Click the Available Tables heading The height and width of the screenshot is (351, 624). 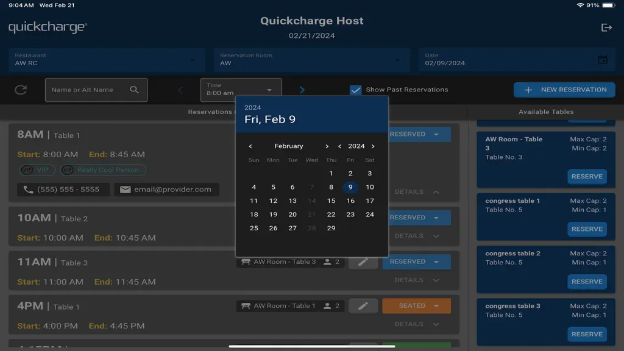pyautogui.click(x=546, y=112)
